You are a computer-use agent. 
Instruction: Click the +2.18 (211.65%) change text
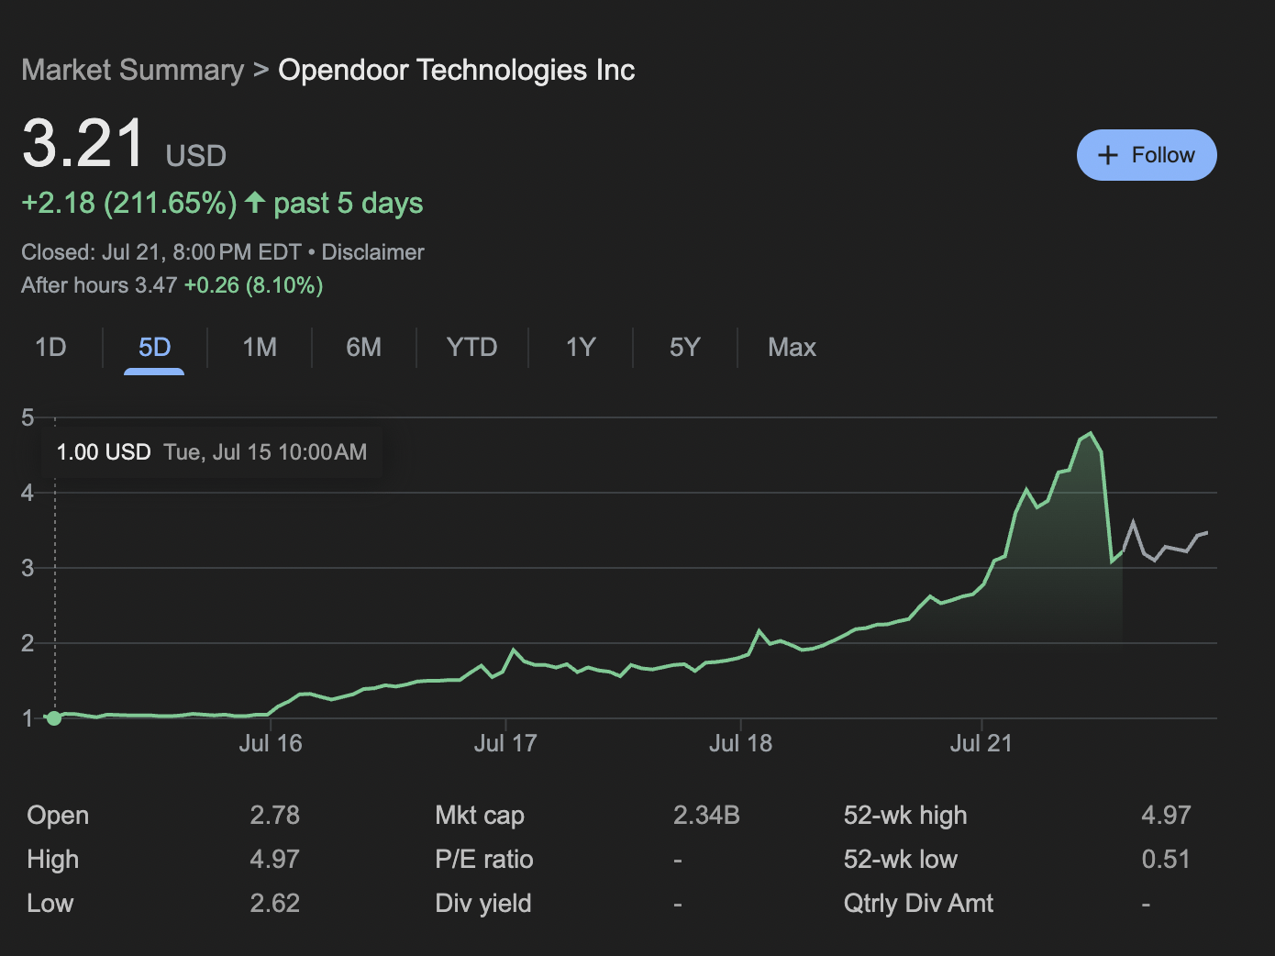(x=129, y=203)
